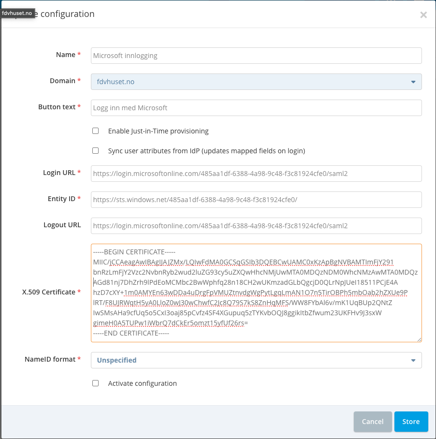Focus the Logout URL field
The height and width of the screenshot is (439, 436).
[256, 226]
